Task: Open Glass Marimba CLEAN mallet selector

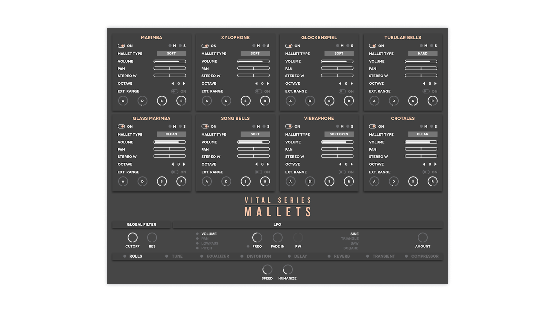Action: click(x=171, y=134)
